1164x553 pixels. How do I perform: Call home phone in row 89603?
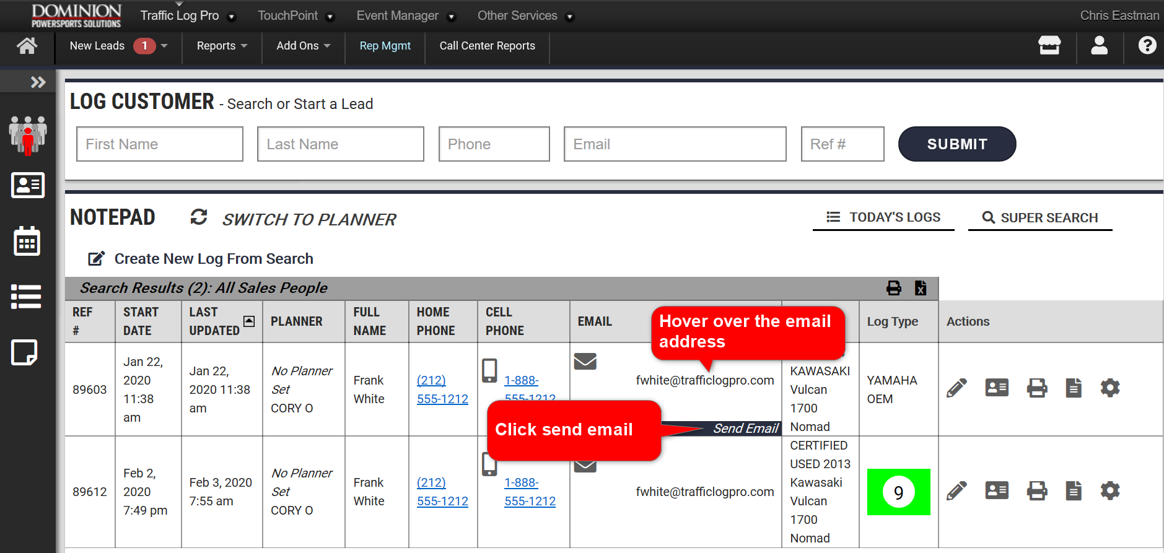tap(442, 390)
